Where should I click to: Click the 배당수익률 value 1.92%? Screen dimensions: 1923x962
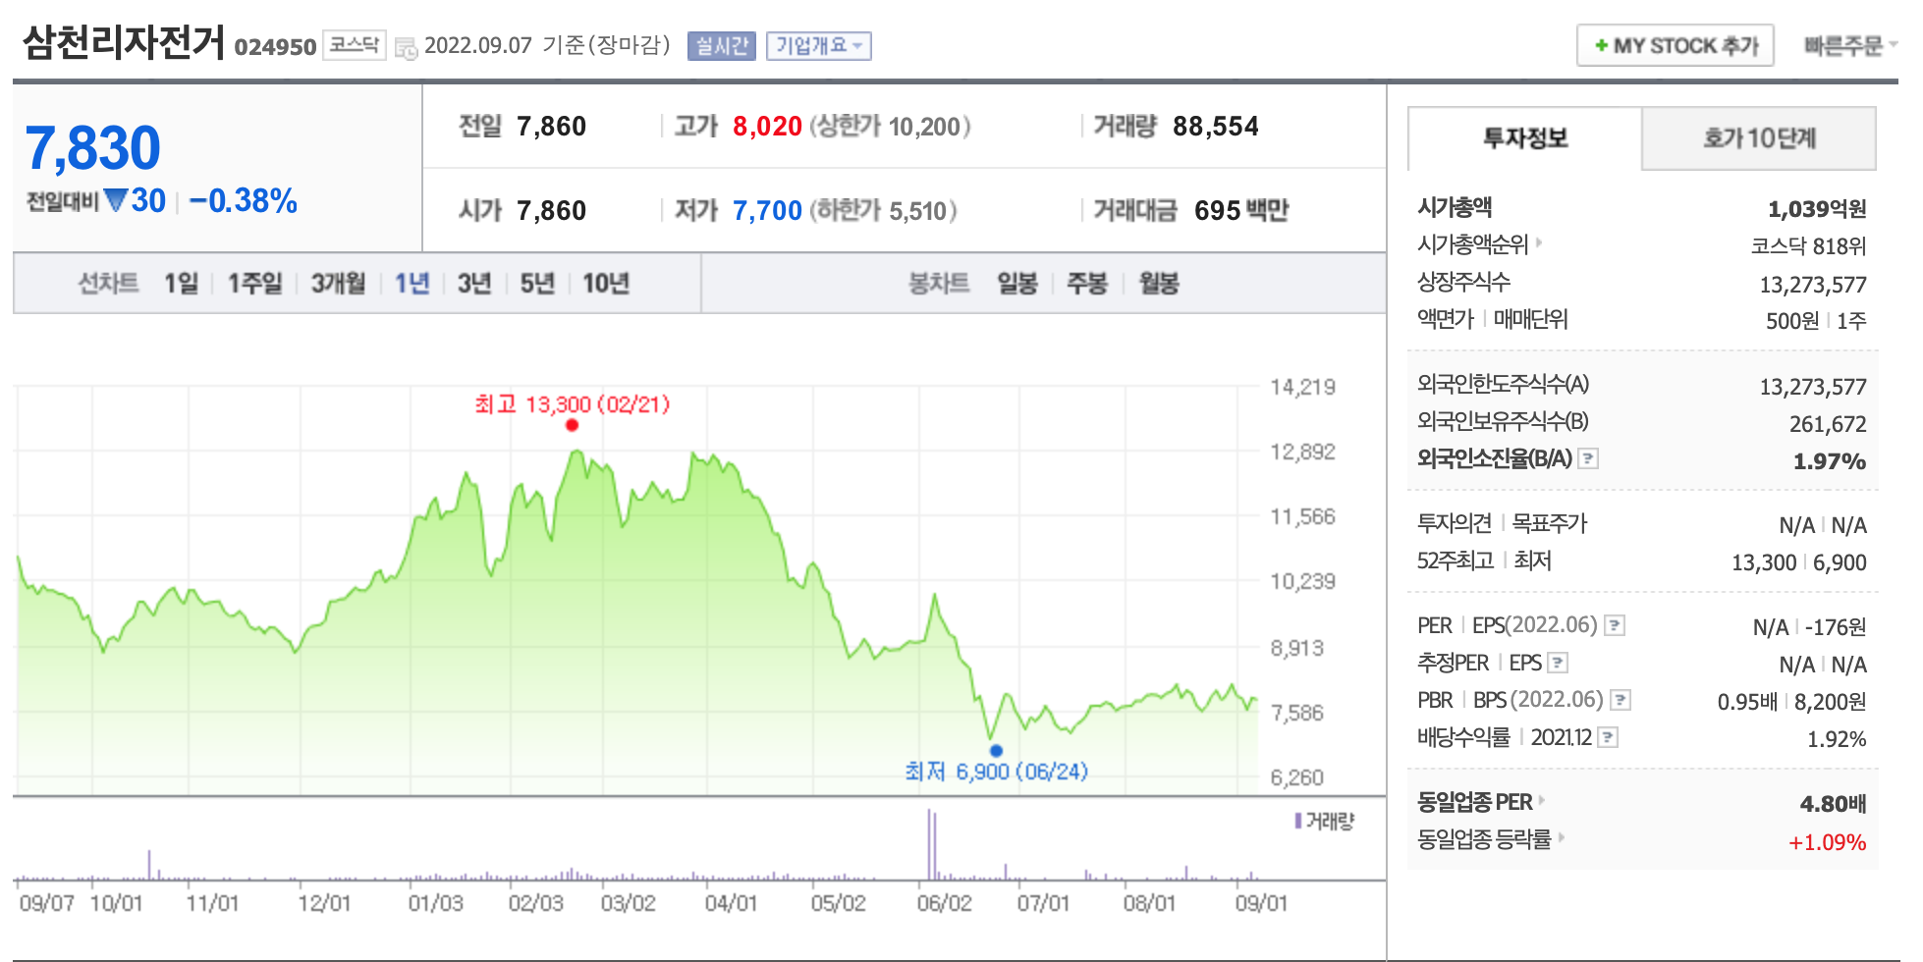click(1836, 739)
